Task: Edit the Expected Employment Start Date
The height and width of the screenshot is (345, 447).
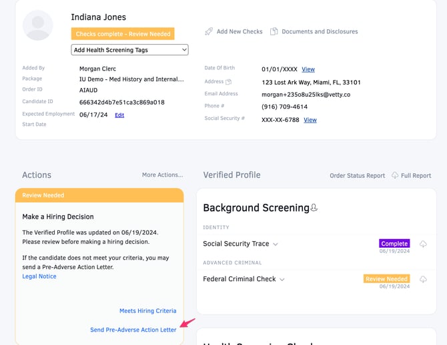Action: coord(119,115)
